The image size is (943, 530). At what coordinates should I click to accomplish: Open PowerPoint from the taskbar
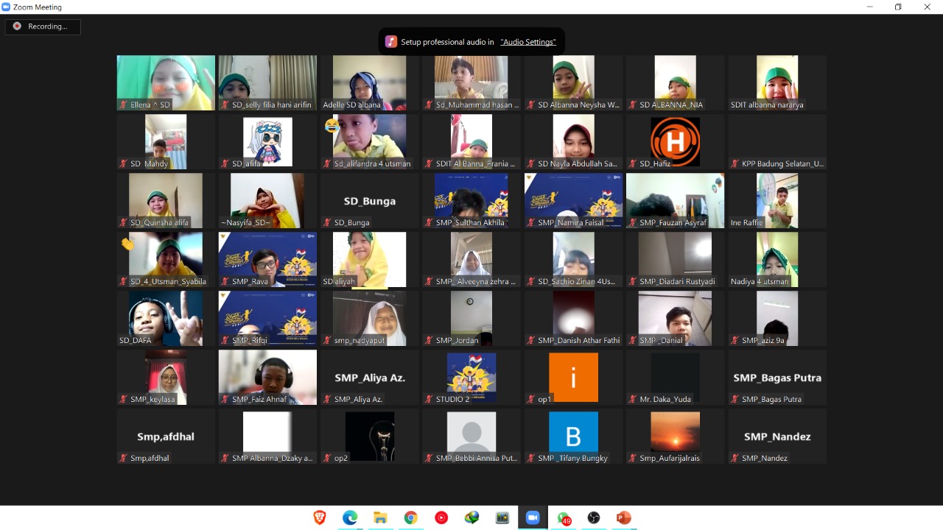click(624, 518)
